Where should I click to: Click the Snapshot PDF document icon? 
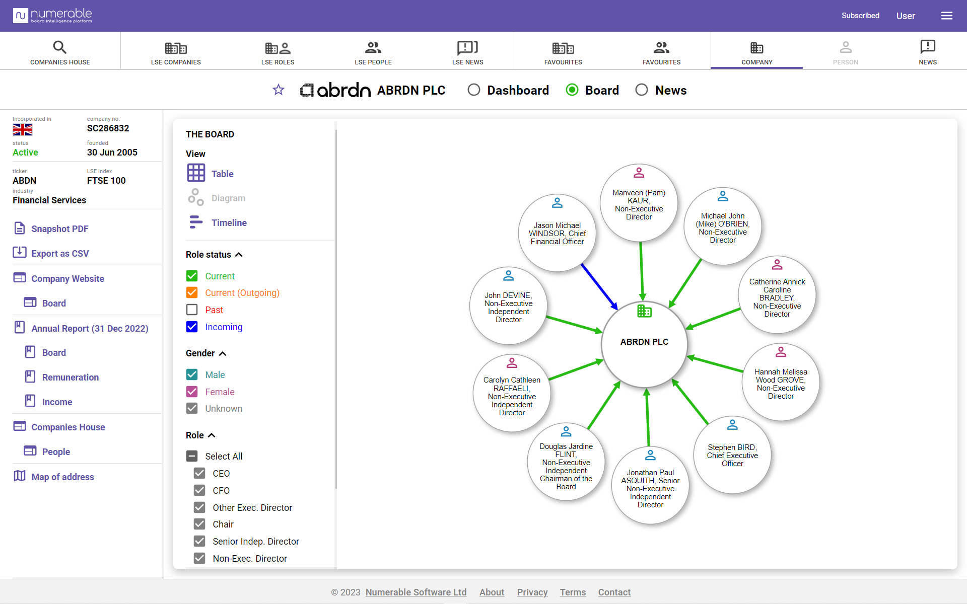coord(20,228)
